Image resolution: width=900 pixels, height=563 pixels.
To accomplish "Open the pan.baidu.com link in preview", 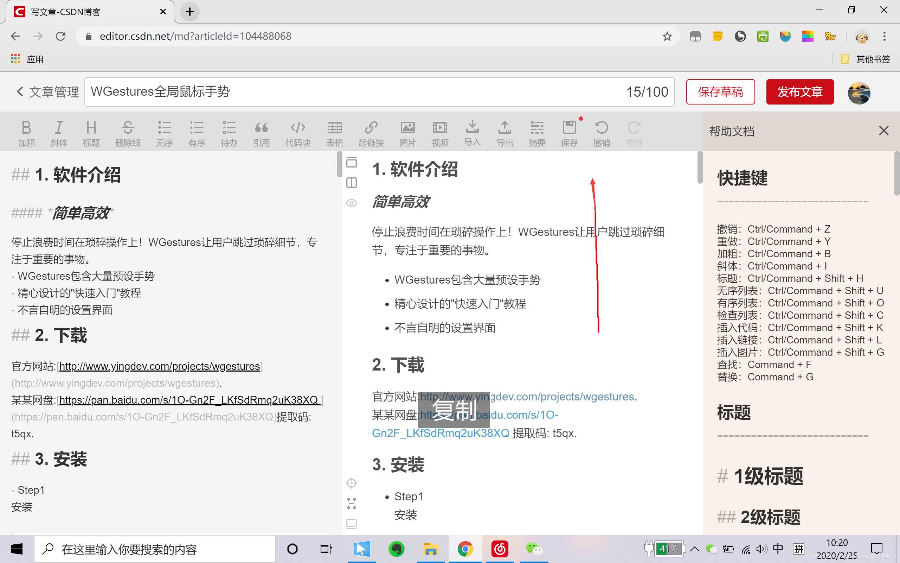I will click(465, 424).
